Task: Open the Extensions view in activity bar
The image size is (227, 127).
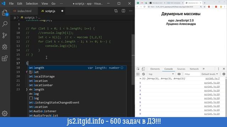Action: [x=5, y=58]
